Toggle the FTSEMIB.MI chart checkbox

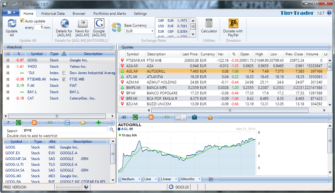point(64,79)
